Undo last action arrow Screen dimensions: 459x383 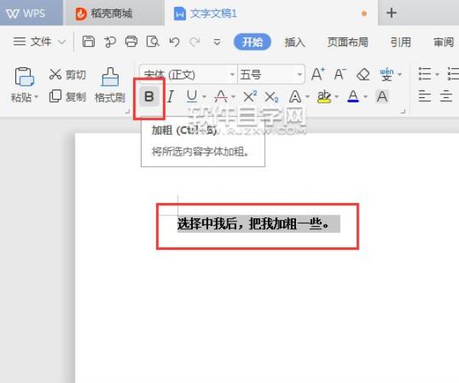[174, 42]
